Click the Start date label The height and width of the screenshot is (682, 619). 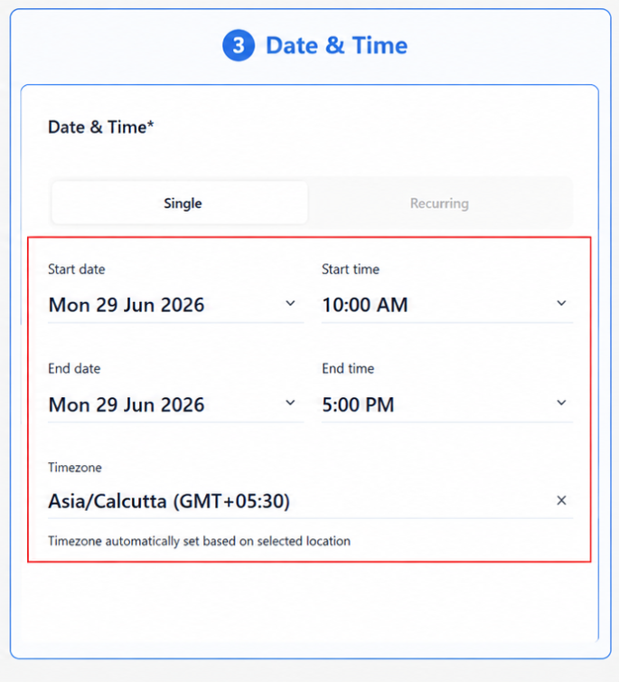(x=77, y=270)
